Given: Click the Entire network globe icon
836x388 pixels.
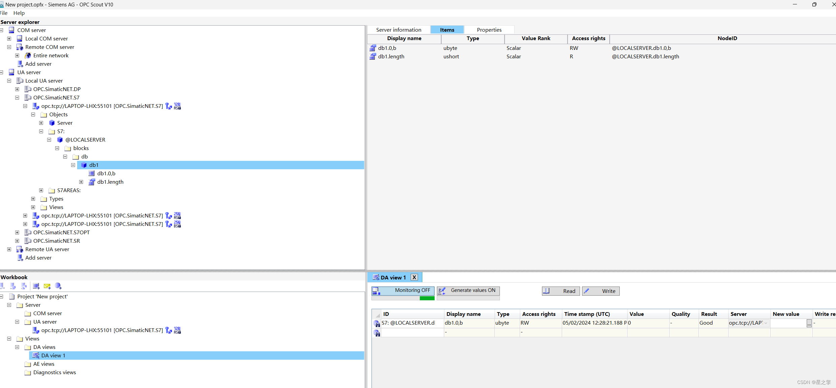Looking at the screenshot, I should point(28,56).
